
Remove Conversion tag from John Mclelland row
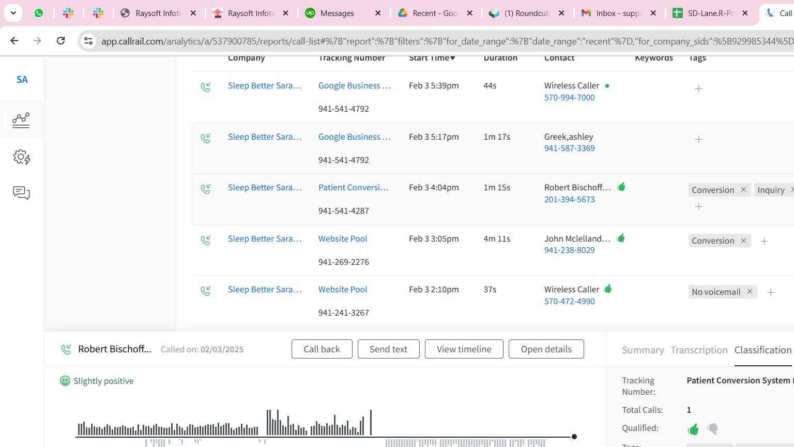743,241
